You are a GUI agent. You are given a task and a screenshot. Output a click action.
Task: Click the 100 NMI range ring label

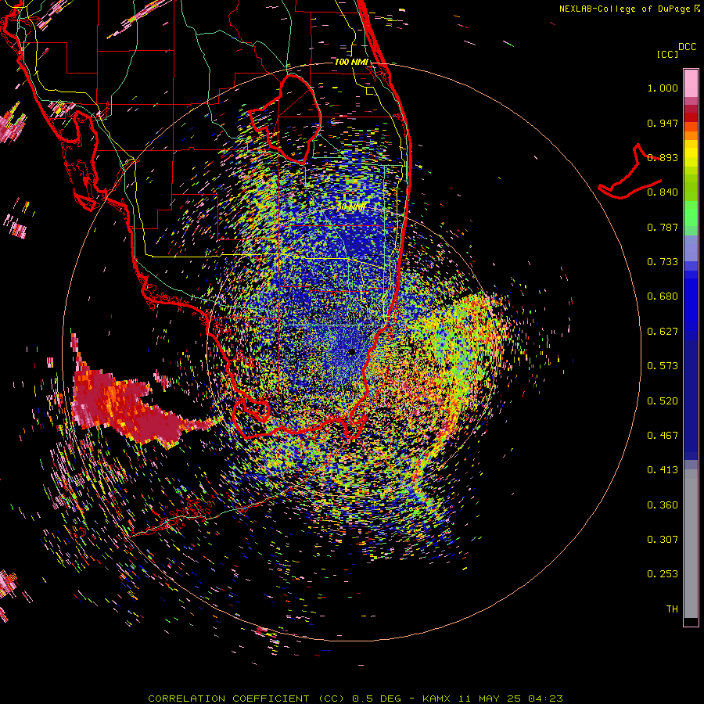pyautogui.click(x=351, y=62)
